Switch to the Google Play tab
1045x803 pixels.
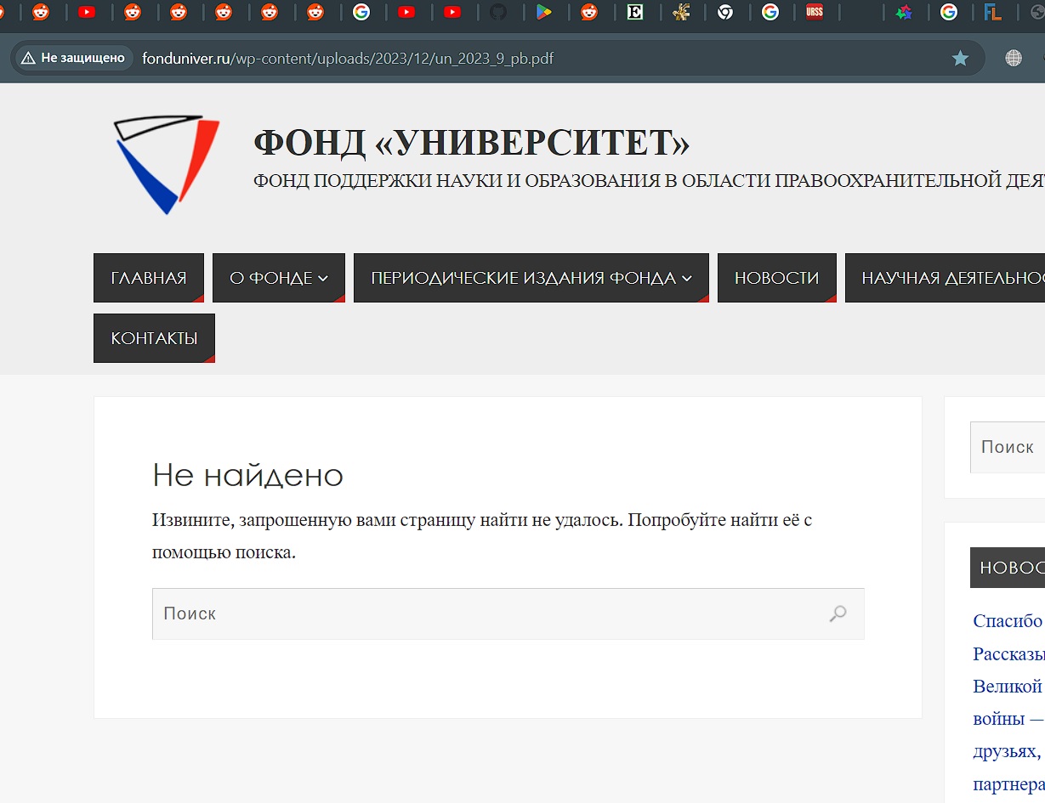click(543, 12)
